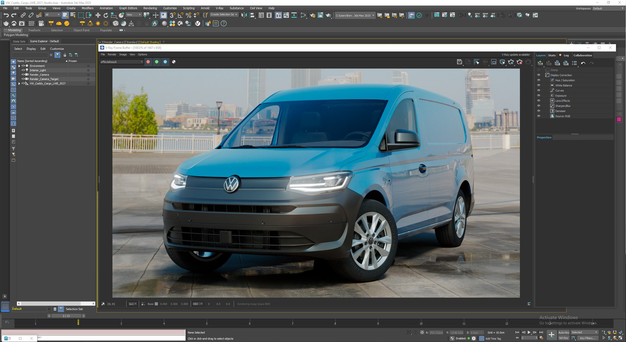The image size is (626, 342).
Task: Click the stop render teapot icon
Action: point(520,62)
